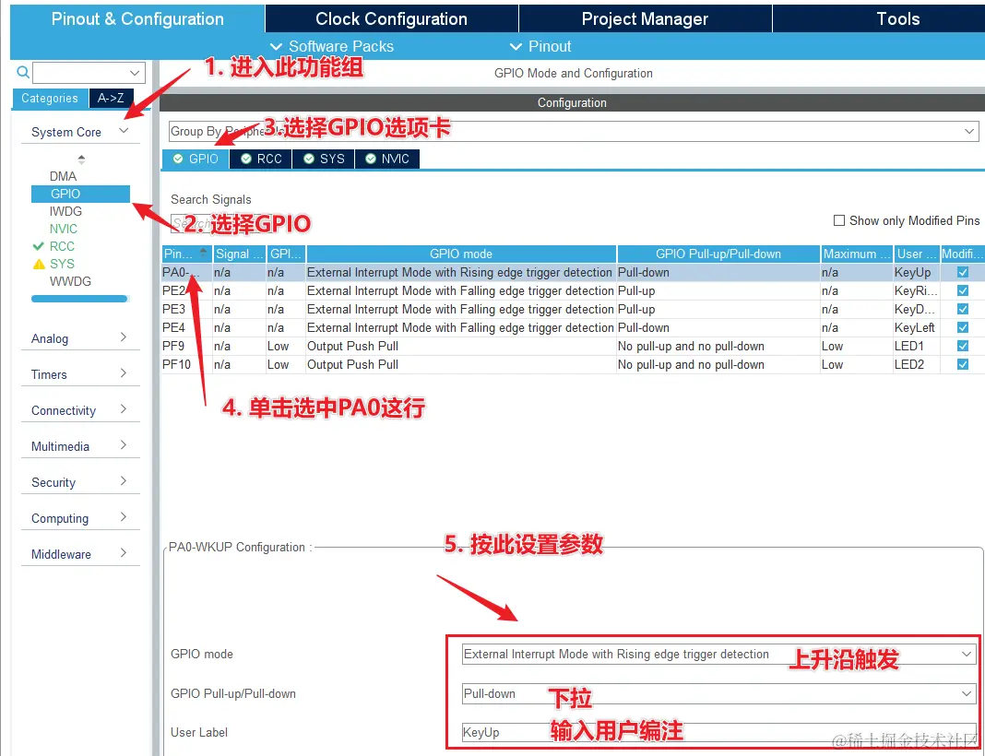Screen dimensions: 985x756
Task: Open the NVIC configuration tab
Action: click(387, 159)
